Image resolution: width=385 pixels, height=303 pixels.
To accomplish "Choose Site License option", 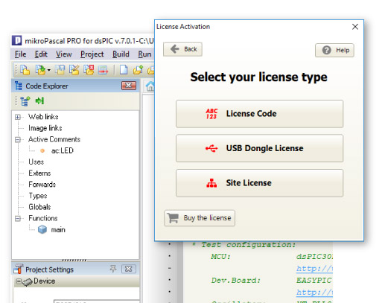I will pos(260,183).
